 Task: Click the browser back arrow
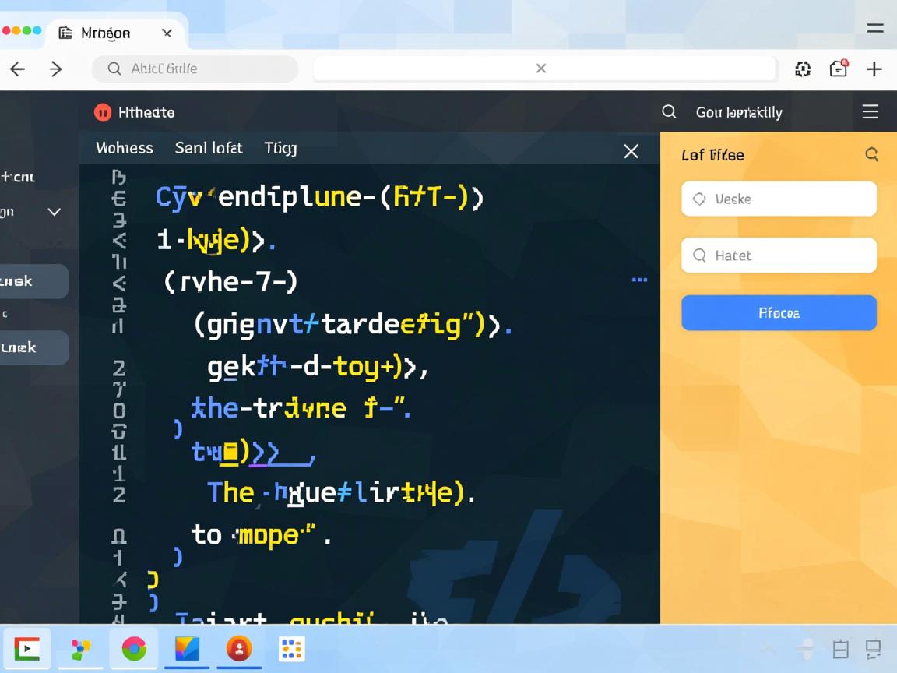[17, 69]
